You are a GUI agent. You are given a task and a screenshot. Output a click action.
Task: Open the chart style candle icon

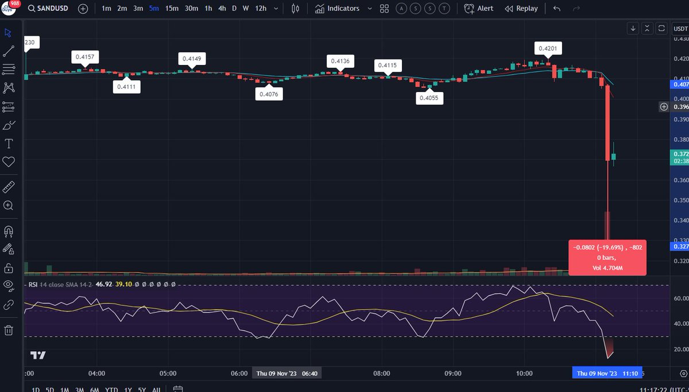[x=295, y=8]
